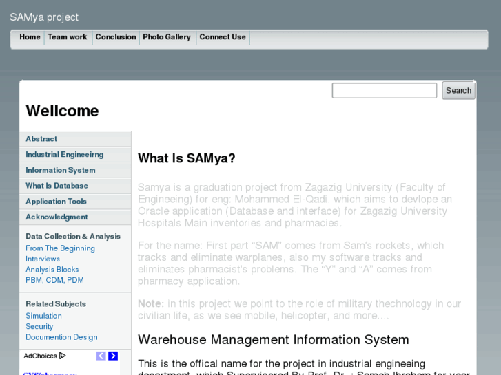Open the Interviews link
Viewport: 501px width, 375px height.
click(x=43, y=259)
